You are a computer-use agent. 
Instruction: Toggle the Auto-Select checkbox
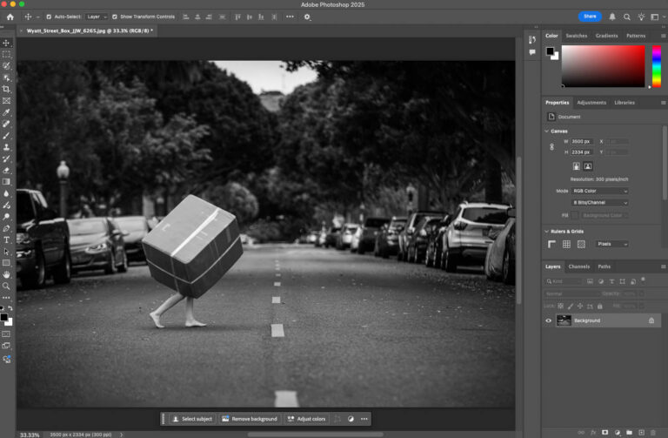[49, 17]
